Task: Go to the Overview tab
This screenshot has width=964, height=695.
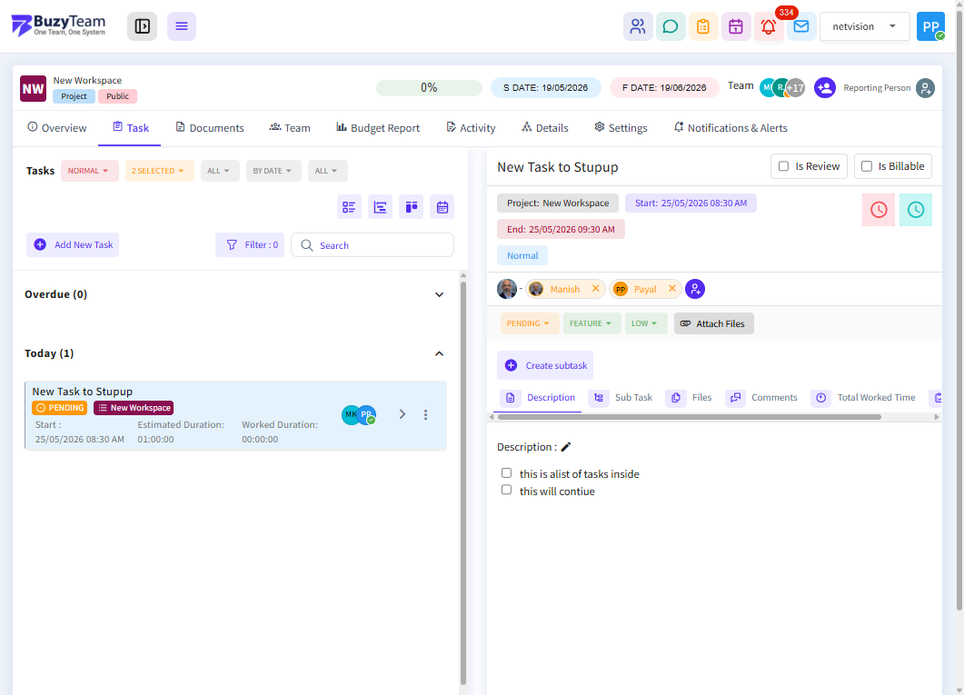Action: tap(56, 128)
